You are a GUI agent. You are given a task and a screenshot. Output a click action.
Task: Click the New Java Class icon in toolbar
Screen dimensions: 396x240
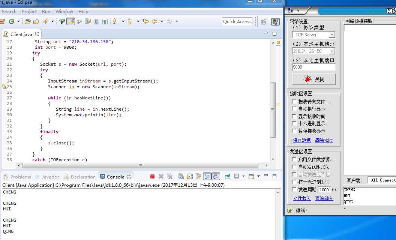click(11, 21)
